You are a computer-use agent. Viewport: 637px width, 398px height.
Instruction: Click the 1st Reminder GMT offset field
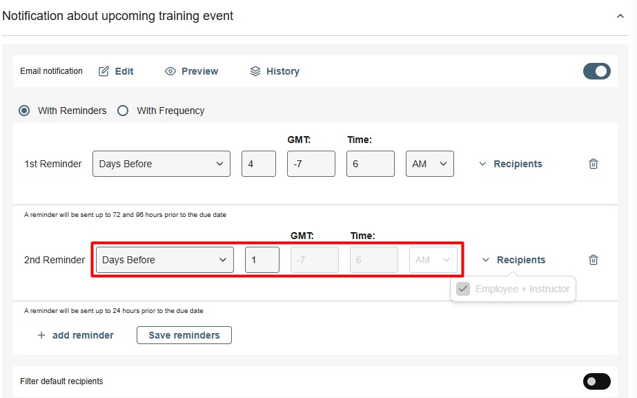point(311,164)
